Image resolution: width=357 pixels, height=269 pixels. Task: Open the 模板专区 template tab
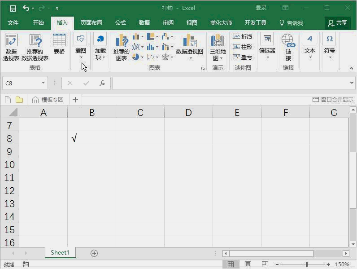click(x=48, y=100)
